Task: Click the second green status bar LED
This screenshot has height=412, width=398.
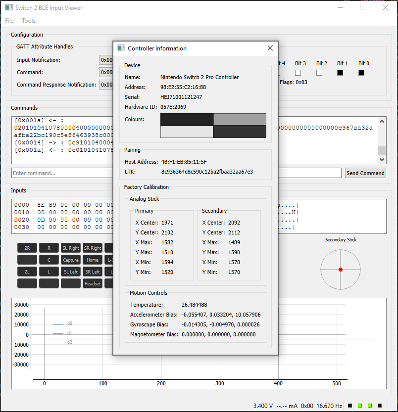Action: point(370,406)
